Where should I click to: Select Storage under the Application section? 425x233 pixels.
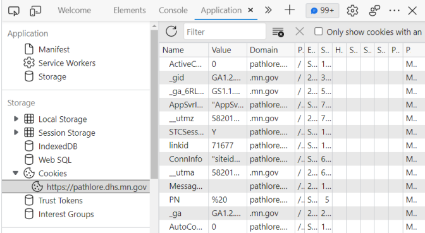coord(52,76)
